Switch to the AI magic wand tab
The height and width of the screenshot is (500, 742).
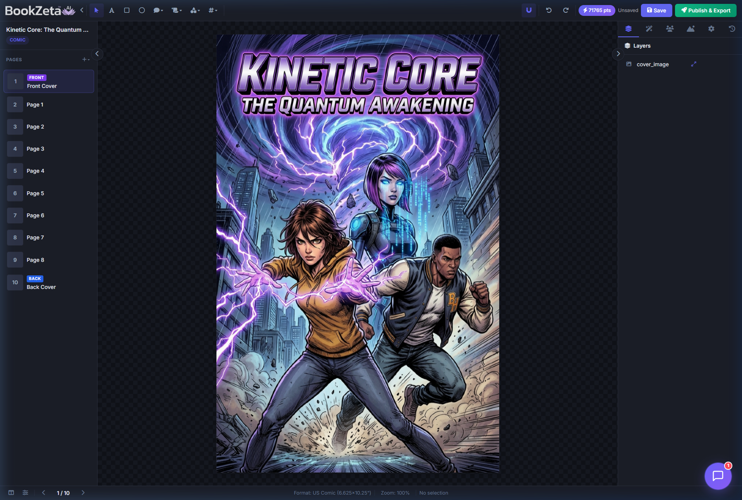[649, 29]
